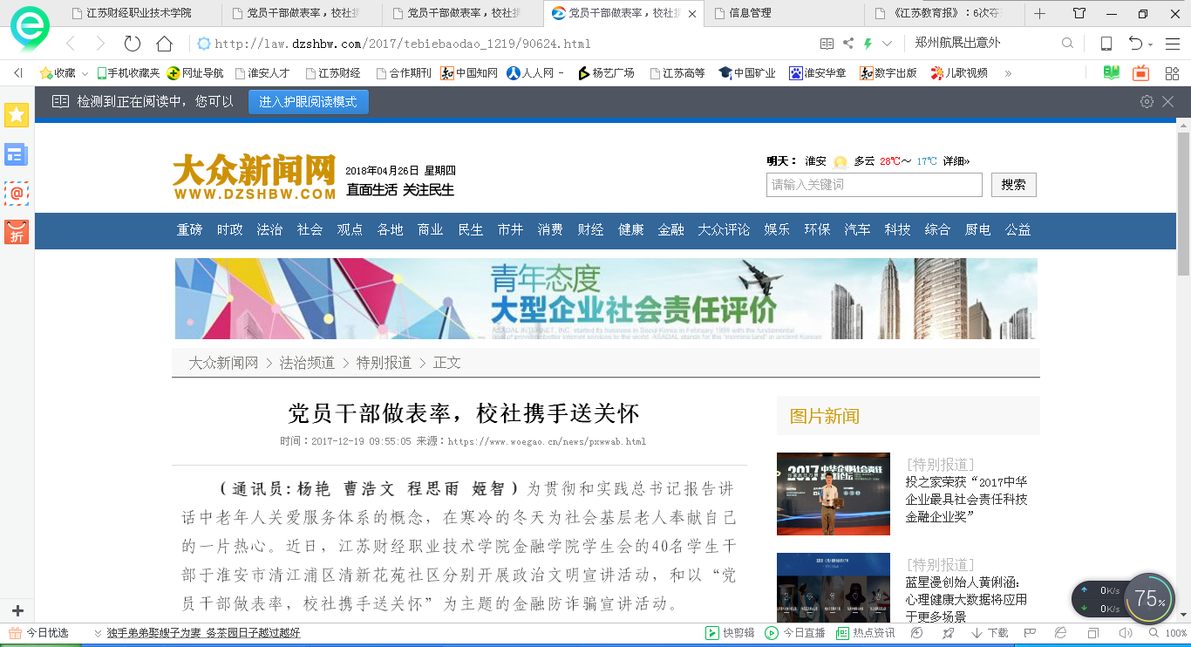Select 财经 in site navigation menu
Viewport: 1191px width, 647px height.
pos(590,229)
